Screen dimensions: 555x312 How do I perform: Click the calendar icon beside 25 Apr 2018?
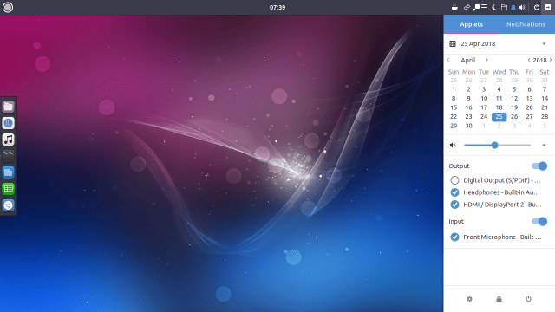(453, 44)
